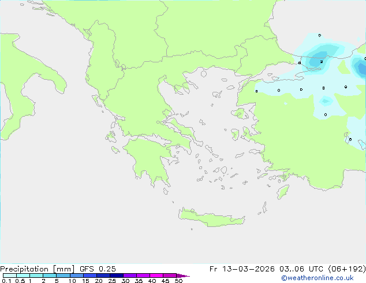Pick the 10–15 mm blue legend swatch
Viewport: 366px width, 283px height.
click(x=76, y=275)
